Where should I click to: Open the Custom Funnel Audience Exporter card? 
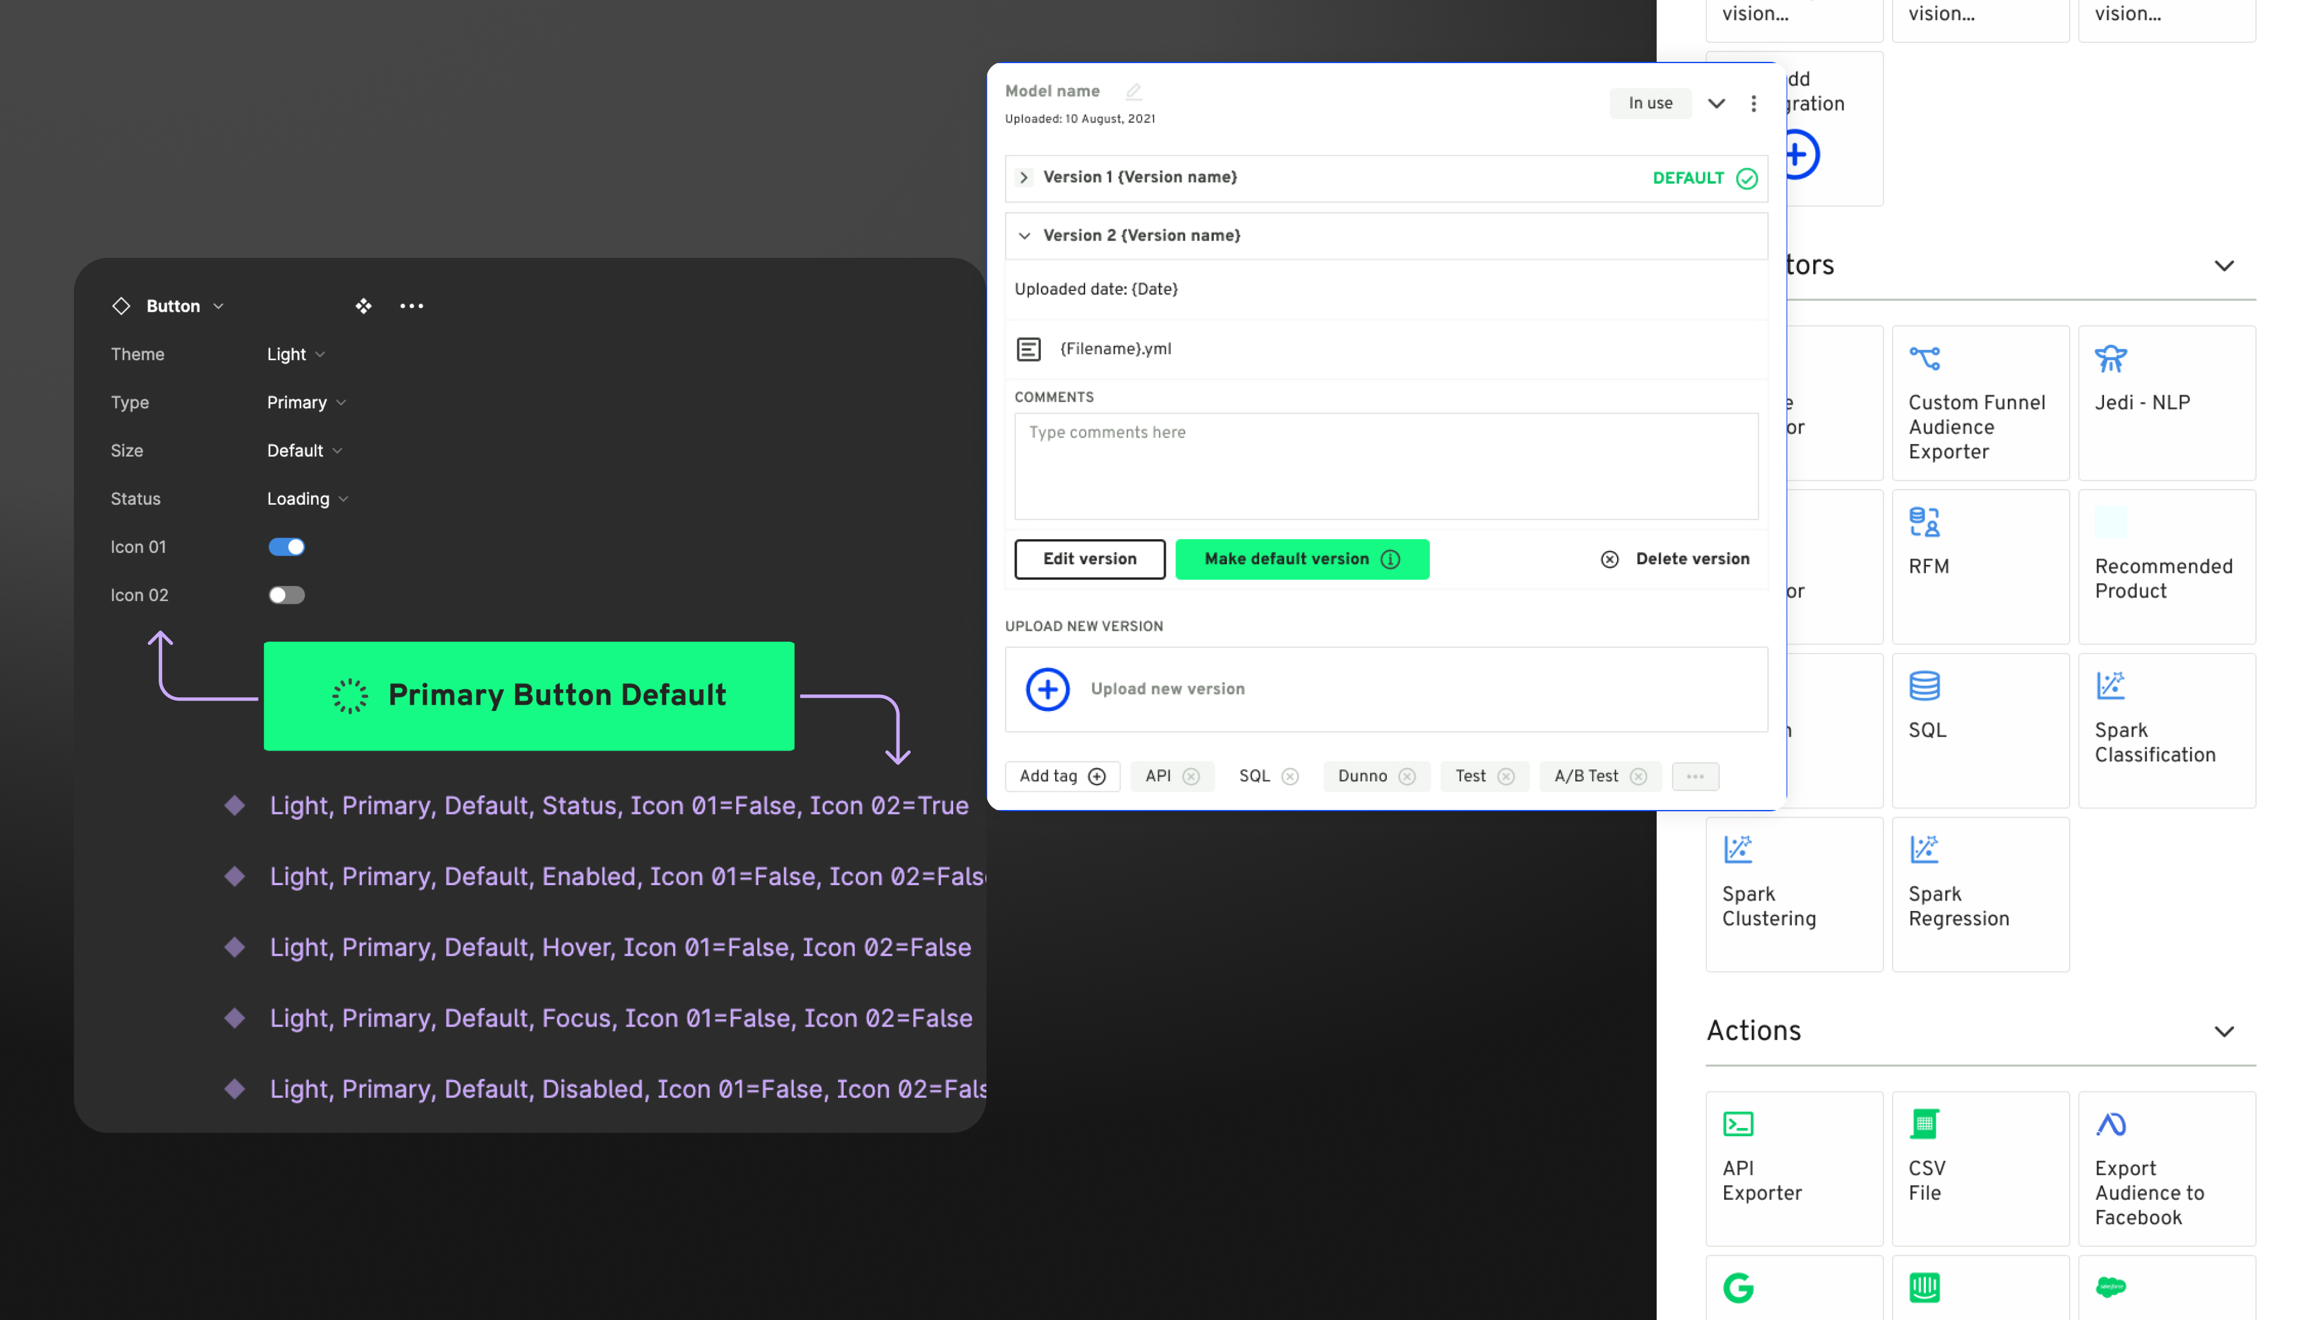coord(1980,403)
